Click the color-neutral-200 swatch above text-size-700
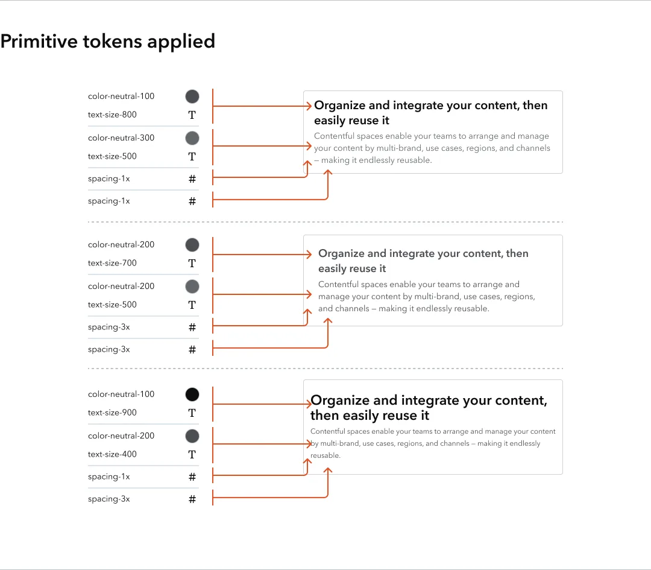Viewport: 651px width, 570px height. pyautogui.click(x=192, y=245)
